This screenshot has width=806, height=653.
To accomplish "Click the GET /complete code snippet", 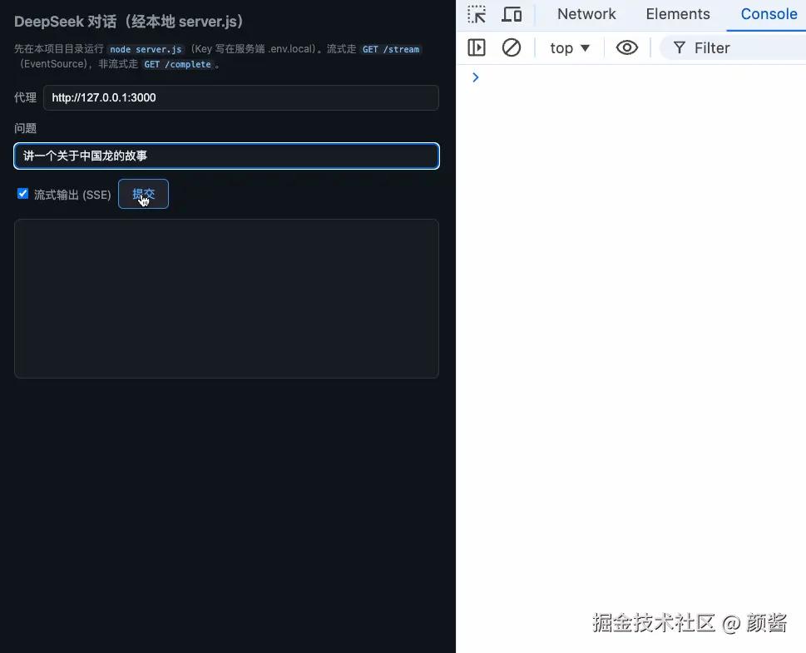I will (x=177, y=64).
